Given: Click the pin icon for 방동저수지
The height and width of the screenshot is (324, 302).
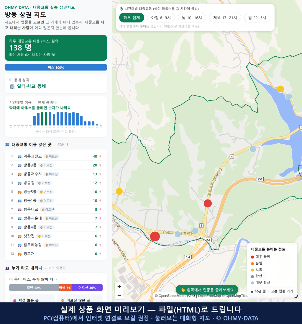Looking at the screenshot, I should (100, 174).
